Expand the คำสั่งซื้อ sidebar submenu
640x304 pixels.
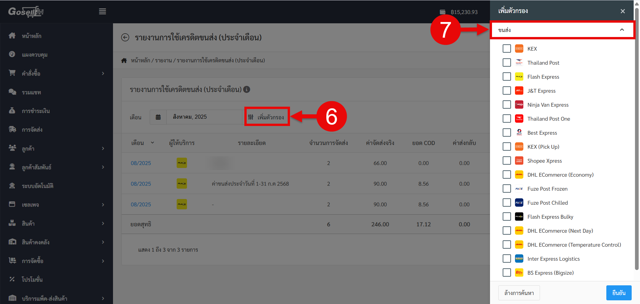point(103,73)
